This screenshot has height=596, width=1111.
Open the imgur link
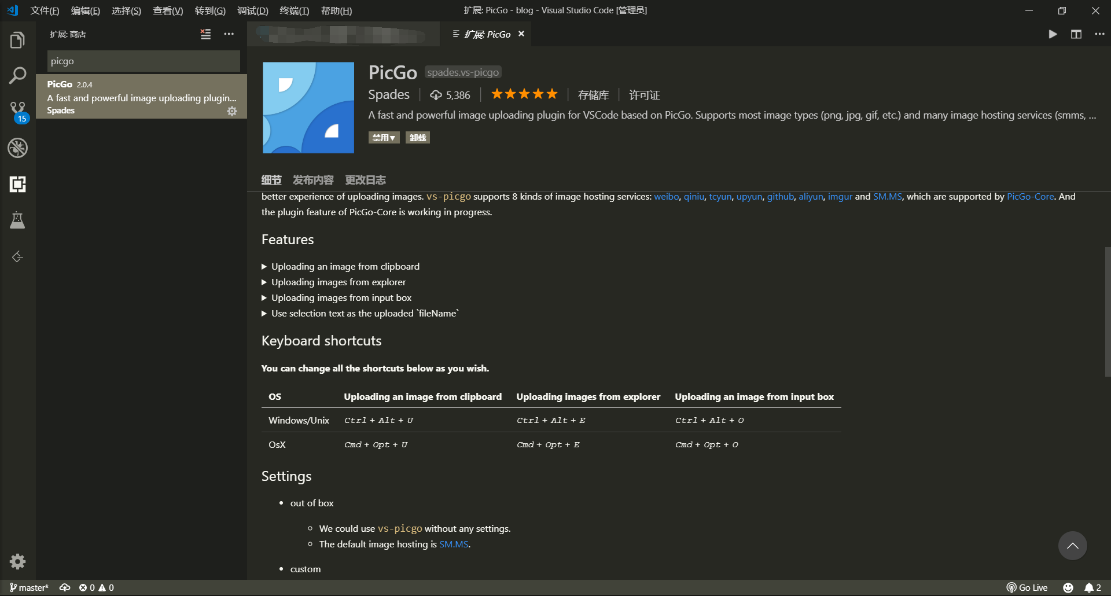[840, 197]
